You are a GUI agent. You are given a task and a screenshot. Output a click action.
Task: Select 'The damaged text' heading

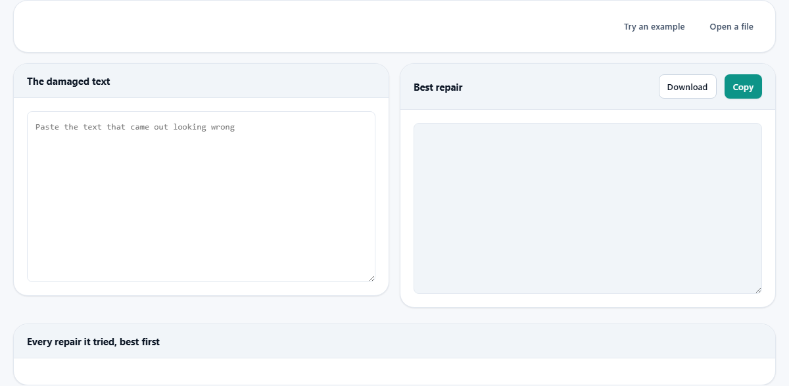click(68, 82)
